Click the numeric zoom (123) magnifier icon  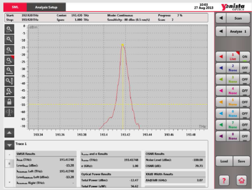coord(9,29)
